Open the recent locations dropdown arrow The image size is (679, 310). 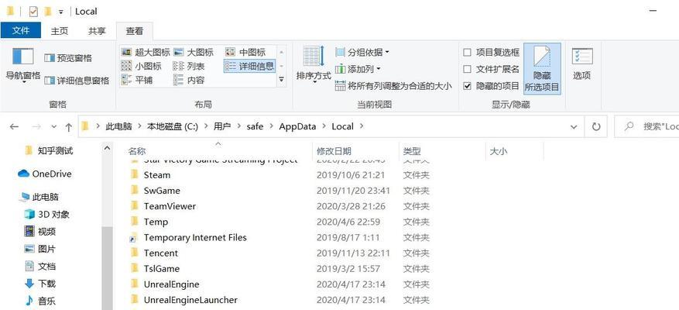click(x=53, y=126)
